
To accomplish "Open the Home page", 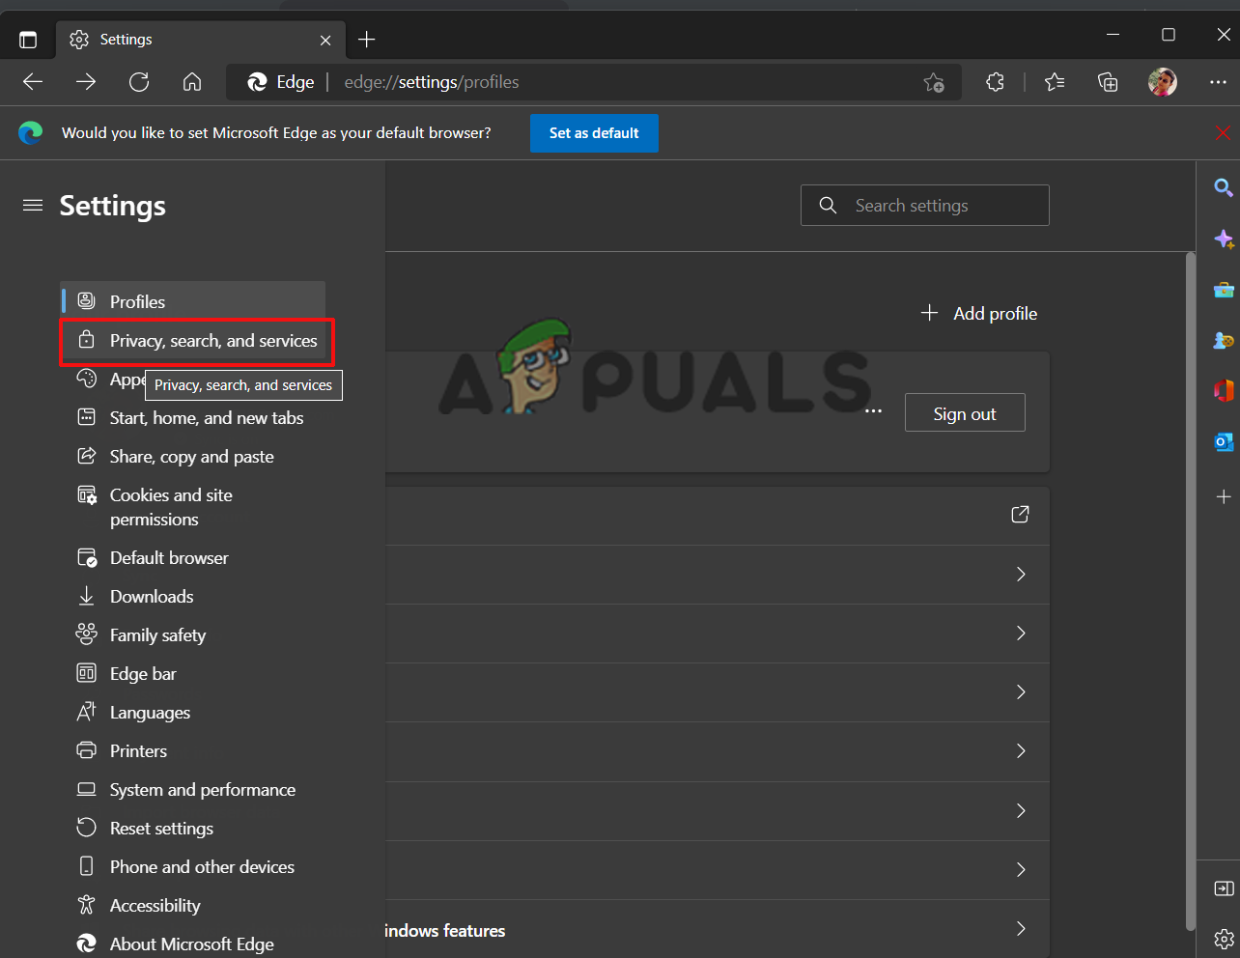I will point(192,82).
